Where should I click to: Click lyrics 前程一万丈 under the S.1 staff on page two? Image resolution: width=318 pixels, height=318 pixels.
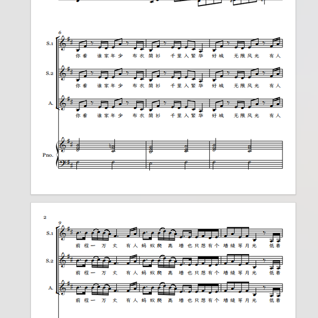tap(96, 246)
